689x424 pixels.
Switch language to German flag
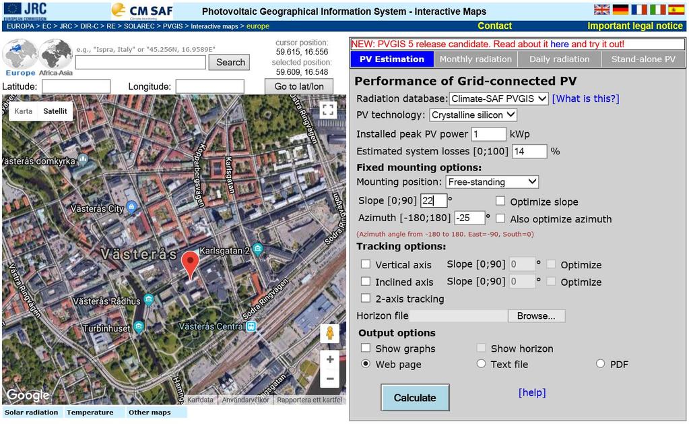coord(620,9)
